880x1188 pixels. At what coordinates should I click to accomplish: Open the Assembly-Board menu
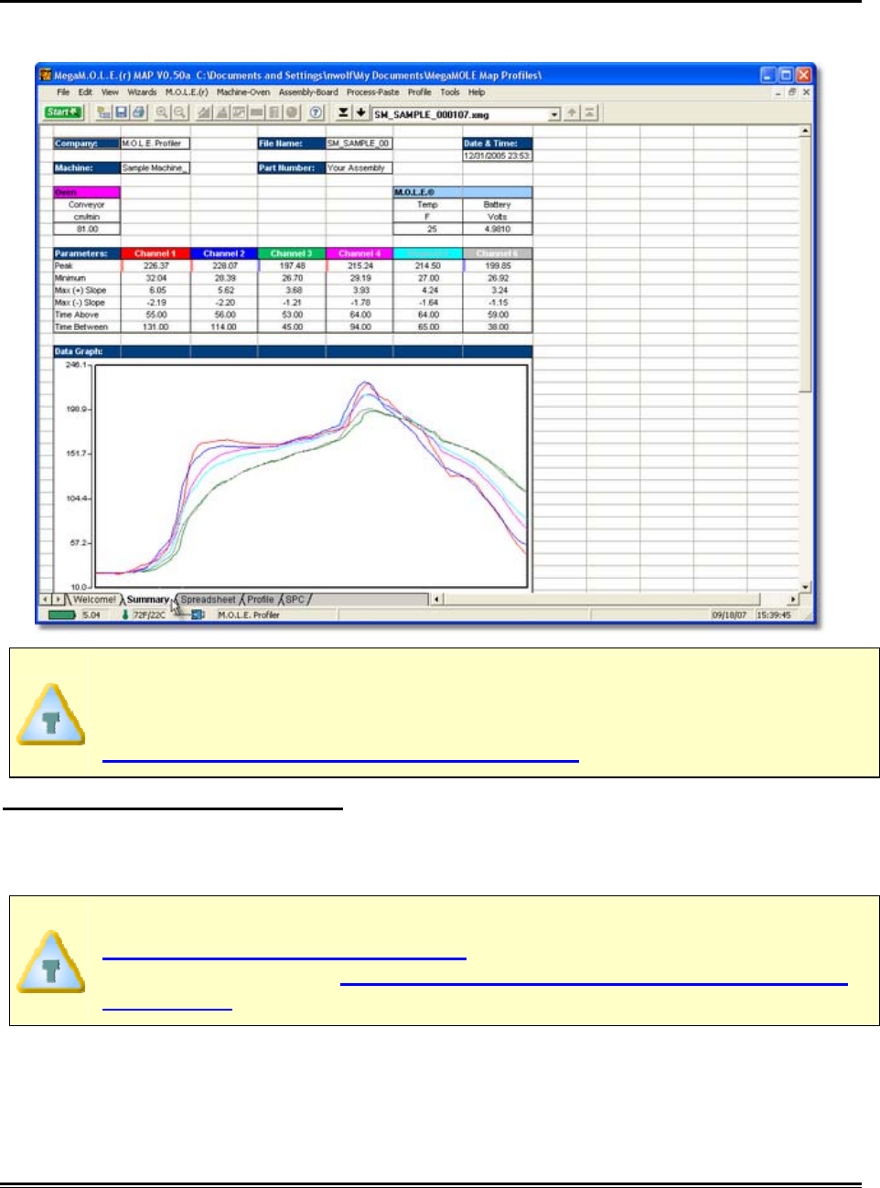(x=308, y=92)
